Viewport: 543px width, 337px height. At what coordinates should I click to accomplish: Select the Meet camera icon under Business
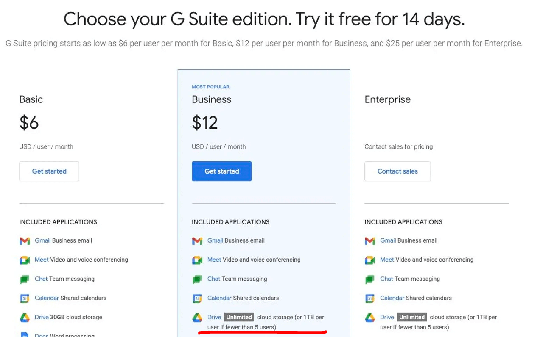pos(197,260)
